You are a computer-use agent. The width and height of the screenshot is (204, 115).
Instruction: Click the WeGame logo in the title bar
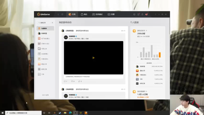coord(43,14)
